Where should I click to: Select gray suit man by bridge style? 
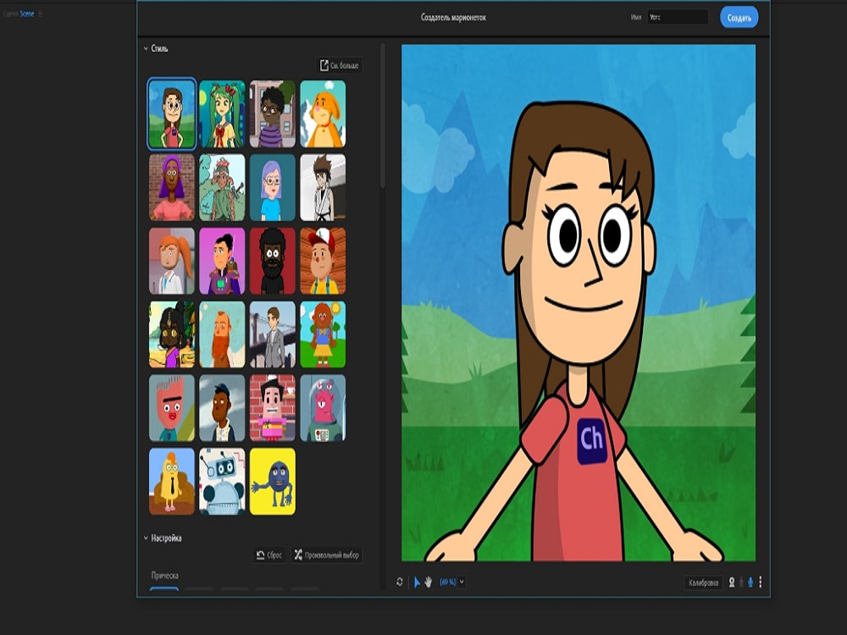[x=272, y=334]
